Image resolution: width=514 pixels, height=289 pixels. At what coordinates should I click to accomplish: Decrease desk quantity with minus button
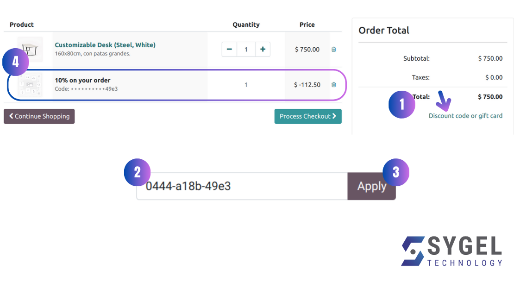(x=229, y=49)
